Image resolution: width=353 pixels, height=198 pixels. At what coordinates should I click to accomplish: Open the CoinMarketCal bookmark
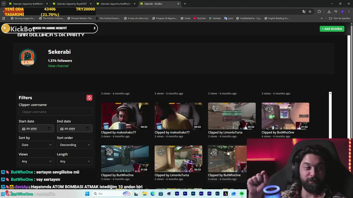point(248,18)
